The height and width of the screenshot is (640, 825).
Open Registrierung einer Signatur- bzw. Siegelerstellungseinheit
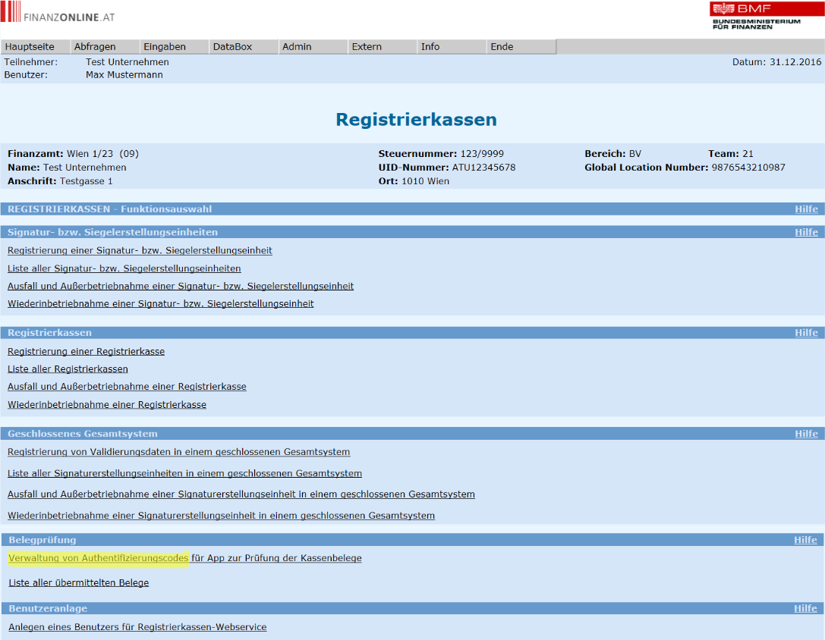click(140, 250)
